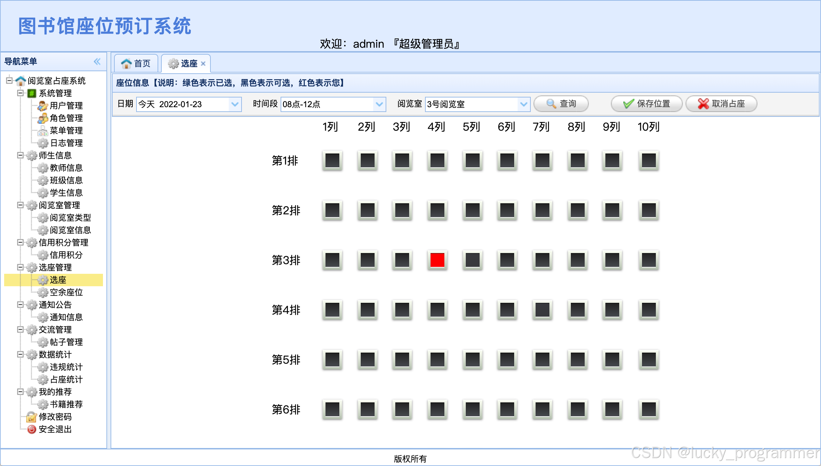Open the 日期 date dropdown
Viewport: 821px width, 466px height.
click(x=235, y=104)
